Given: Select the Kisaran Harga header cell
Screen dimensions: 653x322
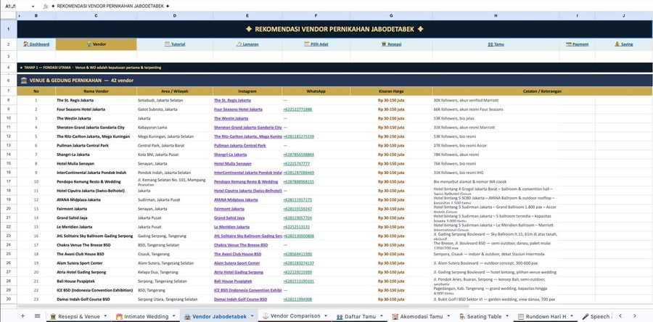Looking at the screenshot, I should [391, 91].
